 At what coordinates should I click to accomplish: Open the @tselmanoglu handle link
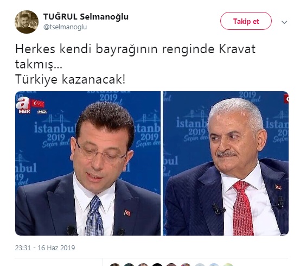(x=65, y=27)
